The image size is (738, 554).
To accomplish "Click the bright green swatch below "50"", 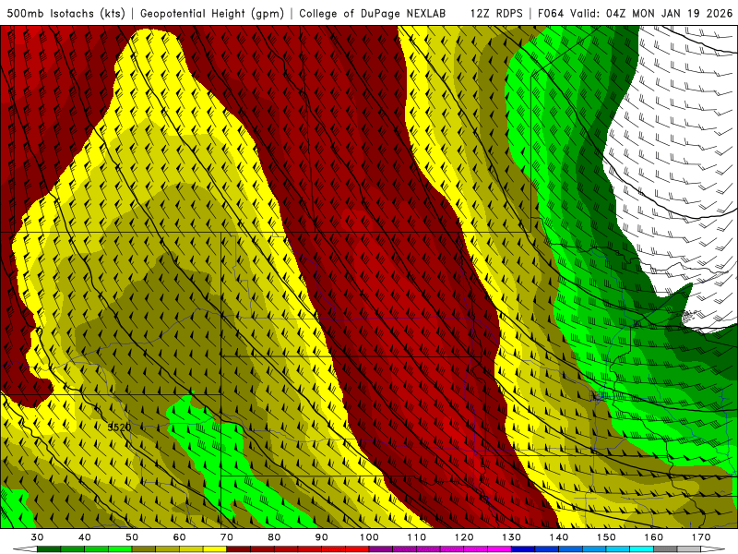I will [x=120, y=549].
